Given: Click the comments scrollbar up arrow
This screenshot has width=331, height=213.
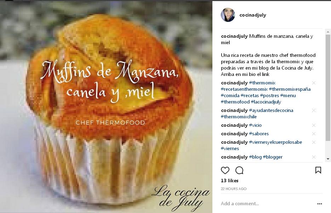Looking at the screenshot, I should (x=328, y=32).
